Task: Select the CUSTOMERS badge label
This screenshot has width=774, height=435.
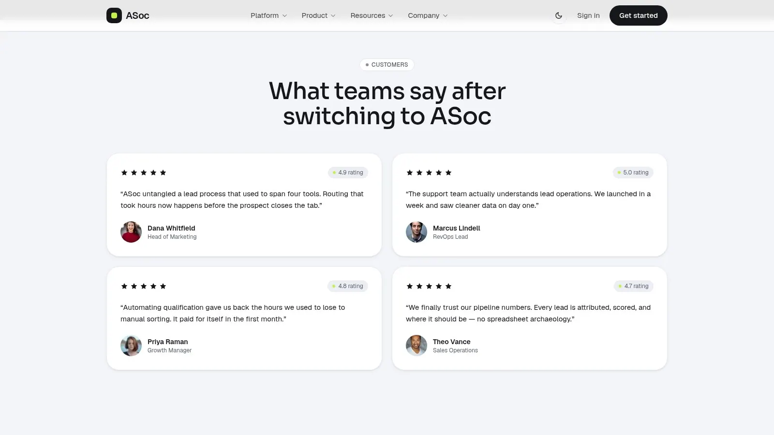Action: [387, 65]
